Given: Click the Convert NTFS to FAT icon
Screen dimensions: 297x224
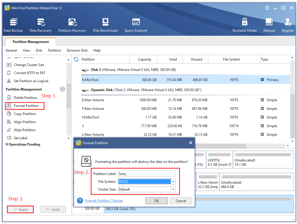Looking at the screenshot, I should 9,73.
